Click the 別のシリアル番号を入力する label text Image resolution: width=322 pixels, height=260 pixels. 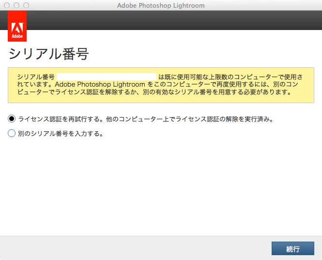pos(61,134)
